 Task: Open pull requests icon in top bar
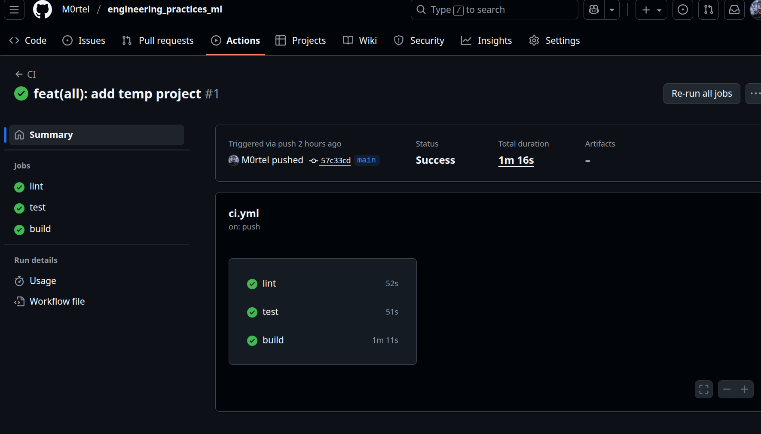click(x=709, y=9)
